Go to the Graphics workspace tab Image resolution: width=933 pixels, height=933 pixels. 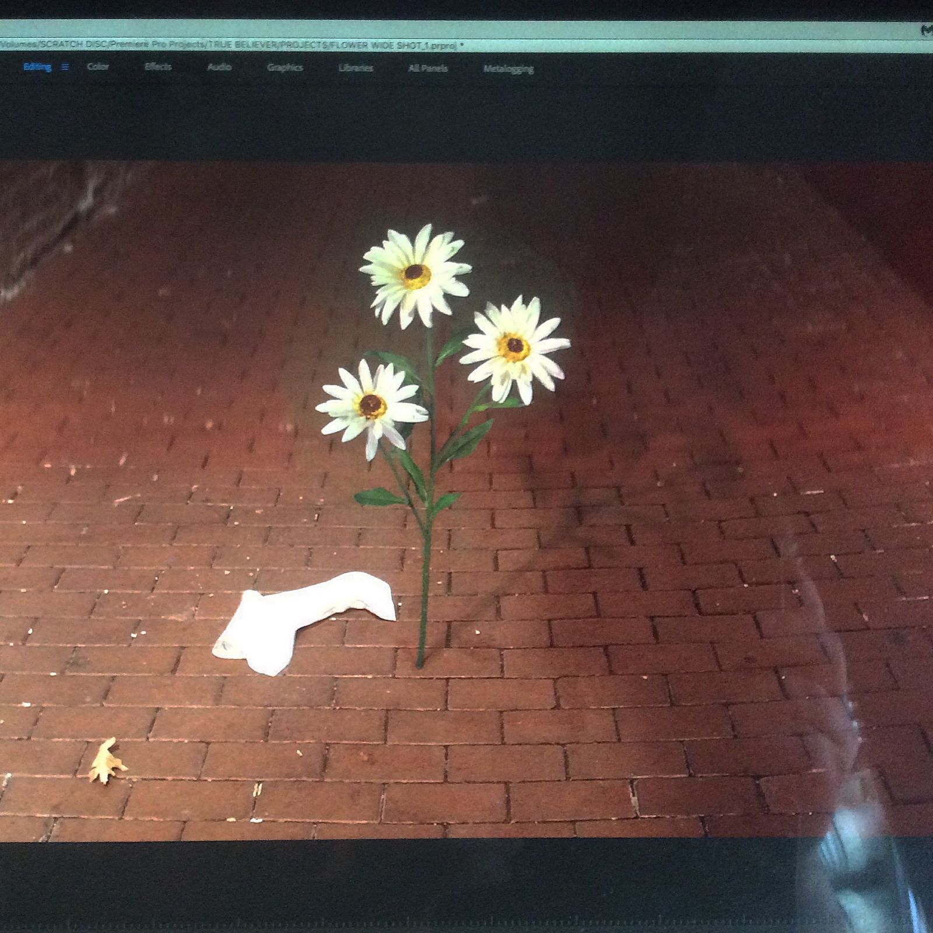click(285, 68)
